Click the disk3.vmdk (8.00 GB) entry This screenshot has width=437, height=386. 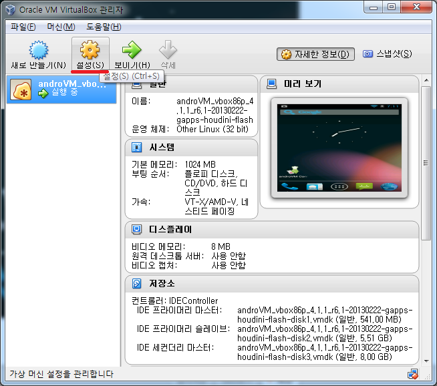pos(325,352)
